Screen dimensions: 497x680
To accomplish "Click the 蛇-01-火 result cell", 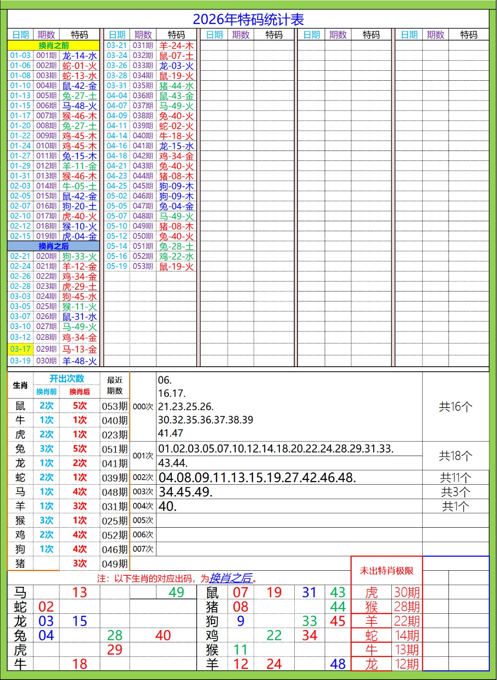I will pos(80,66).
